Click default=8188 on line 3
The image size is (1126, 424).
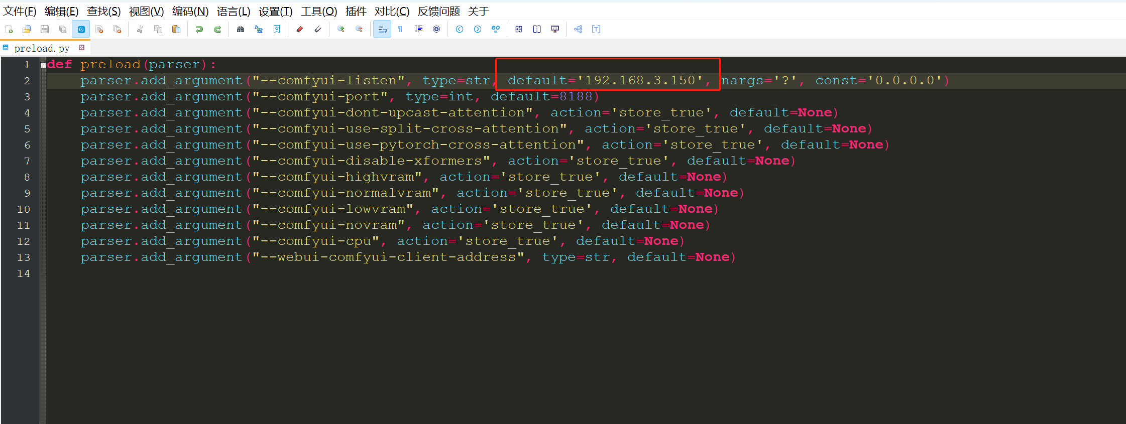[541, 96]
